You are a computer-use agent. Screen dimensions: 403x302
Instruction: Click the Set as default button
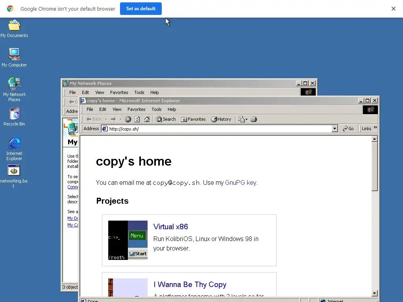pyautogui.click(x=141, y=9)
